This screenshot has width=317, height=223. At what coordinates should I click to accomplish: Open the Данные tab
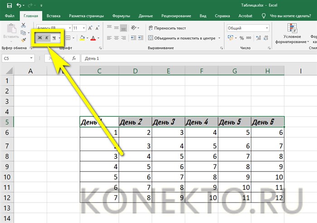tap(145, 16)
